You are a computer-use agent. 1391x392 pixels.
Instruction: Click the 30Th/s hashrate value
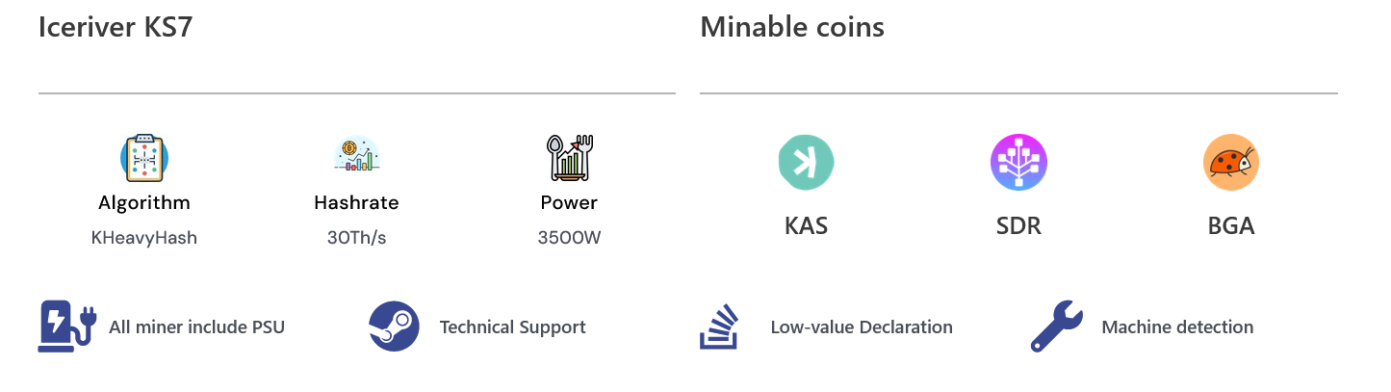356,237
